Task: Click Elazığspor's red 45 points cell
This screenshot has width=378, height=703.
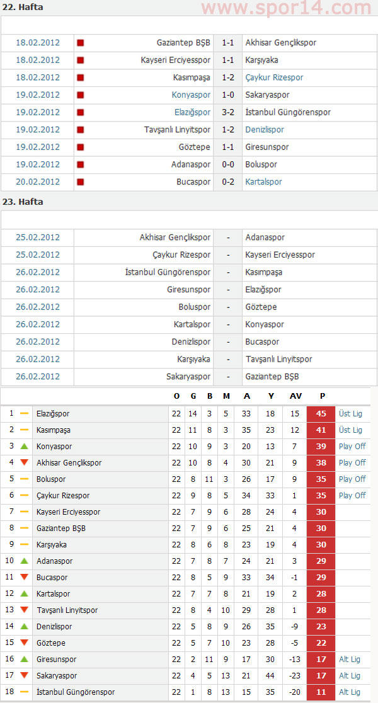Action: pyautogui.click(x=321, y=414)
